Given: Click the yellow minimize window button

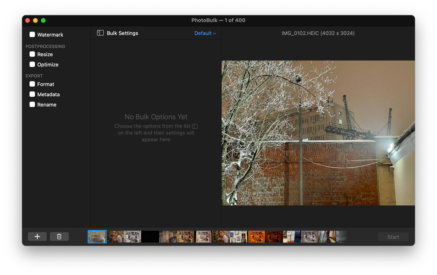Looking at the screenshot, I should pyautogui.click(x=35, y=20).
